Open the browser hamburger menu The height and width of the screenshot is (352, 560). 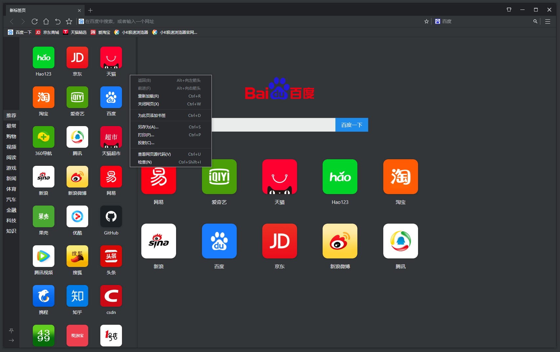click(548, 21)
